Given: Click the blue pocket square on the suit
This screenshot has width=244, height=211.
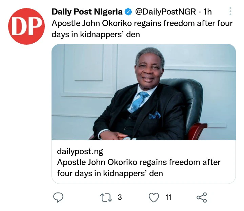Looking at the screenshot, I should point(155,115).
